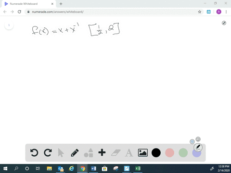Open the Chrome three-dot menu

pyautogui.click(x=226, y=12)
